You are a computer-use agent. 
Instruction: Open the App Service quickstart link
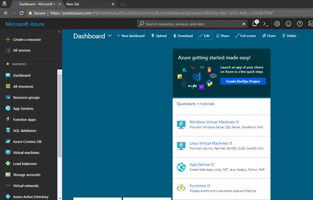200,165
